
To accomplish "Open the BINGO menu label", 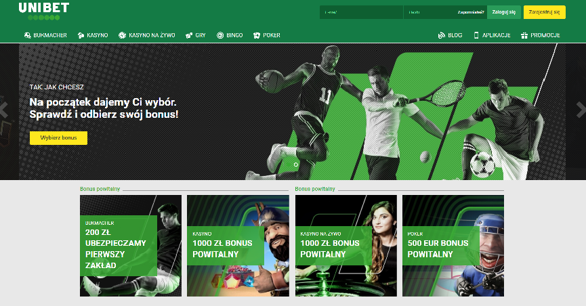I will coord(234,35).
